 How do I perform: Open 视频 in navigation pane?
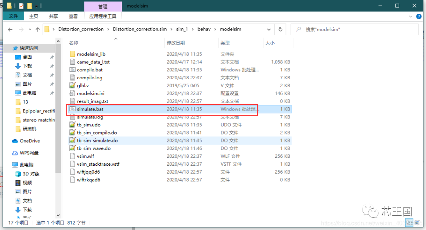tap(27, 183)
